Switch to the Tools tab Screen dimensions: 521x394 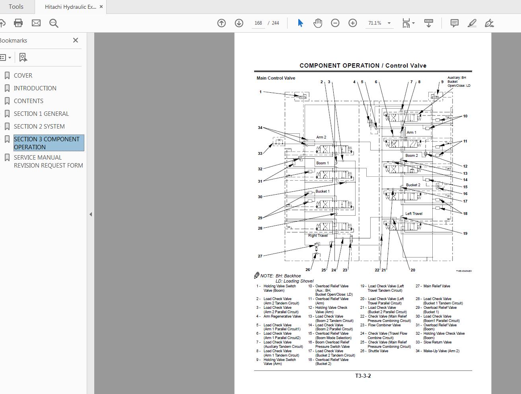pos(16,6)
